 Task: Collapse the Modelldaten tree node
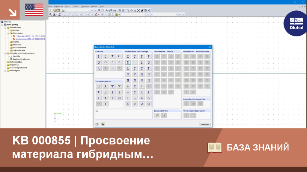pyautogui.click(x=5, y=27)
